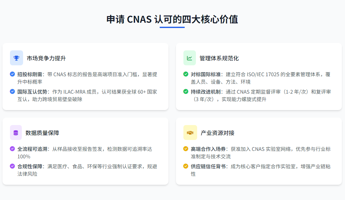Click the purple database icon

point(16,133)
